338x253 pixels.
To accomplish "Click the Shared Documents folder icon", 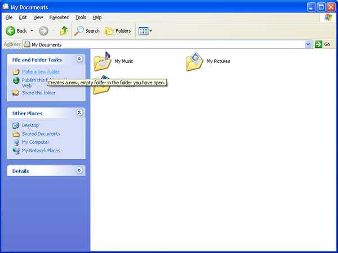I will [16, 134].
